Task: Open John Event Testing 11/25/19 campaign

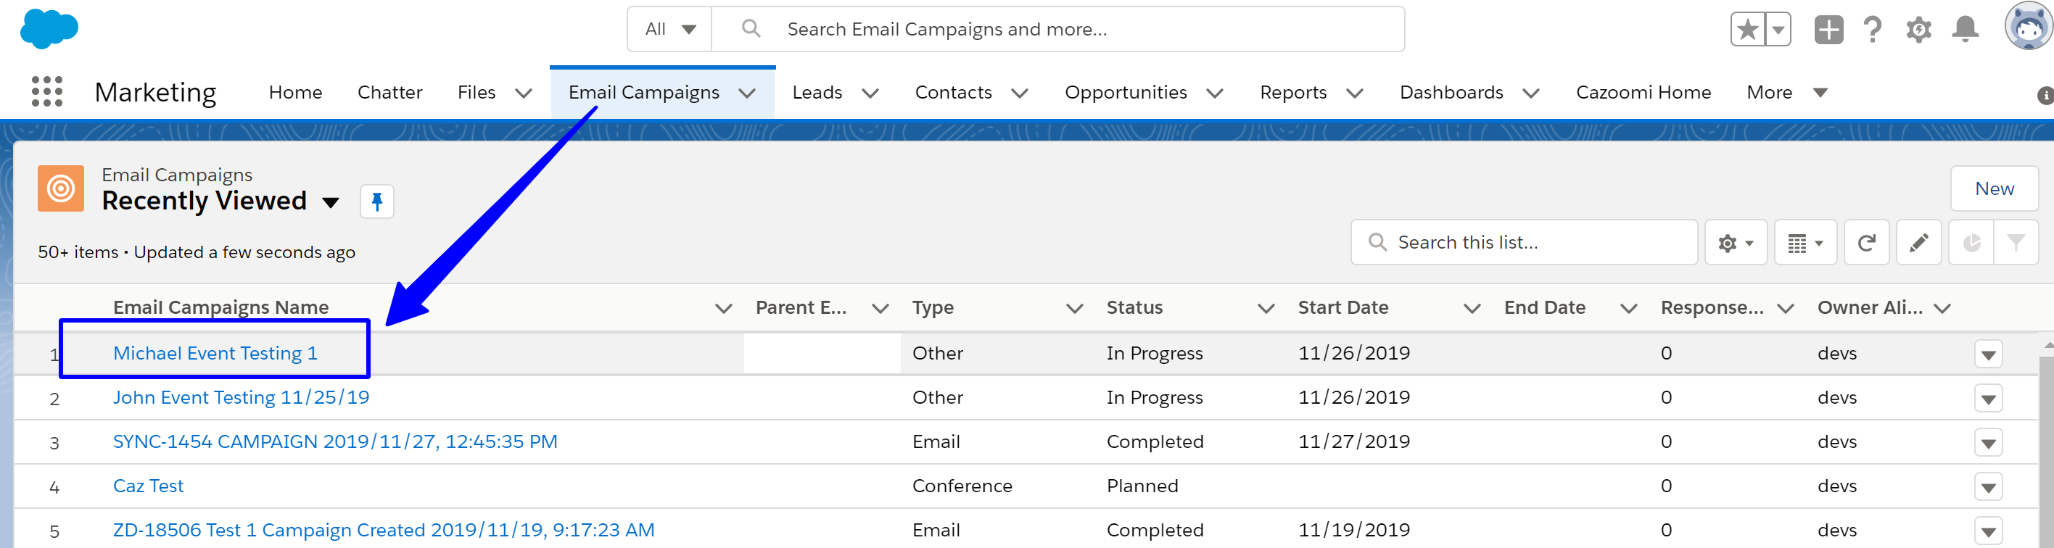Action: click(x=241, y=397)
